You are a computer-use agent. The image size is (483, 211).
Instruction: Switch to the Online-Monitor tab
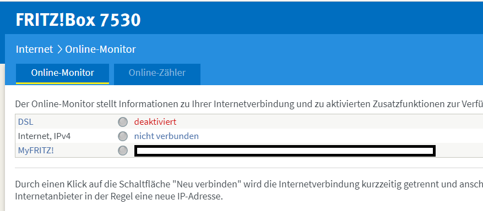63,74
